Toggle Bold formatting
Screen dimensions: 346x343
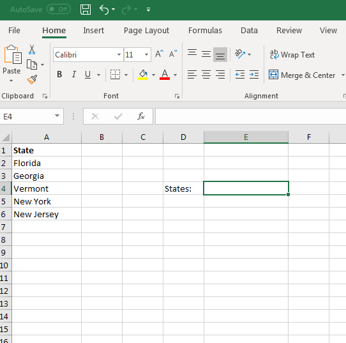[x=59, y=74]
